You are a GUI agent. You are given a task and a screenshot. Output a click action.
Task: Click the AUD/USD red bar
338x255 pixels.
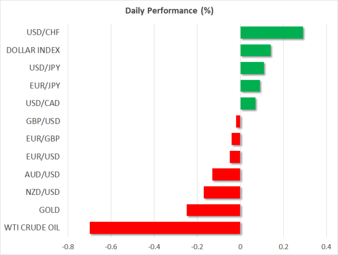pyautogui.click(x=226, y=174)
